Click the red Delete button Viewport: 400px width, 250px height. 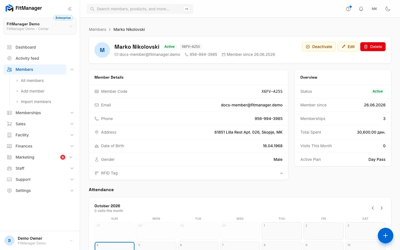pos(373,47)
